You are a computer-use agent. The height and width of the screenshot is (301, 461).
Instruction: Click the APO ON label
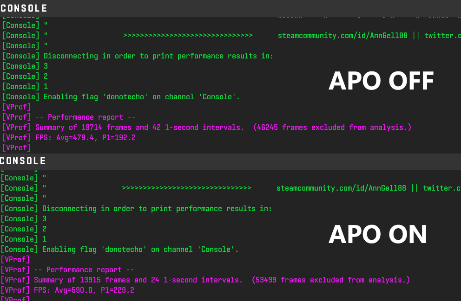[378, 234]
